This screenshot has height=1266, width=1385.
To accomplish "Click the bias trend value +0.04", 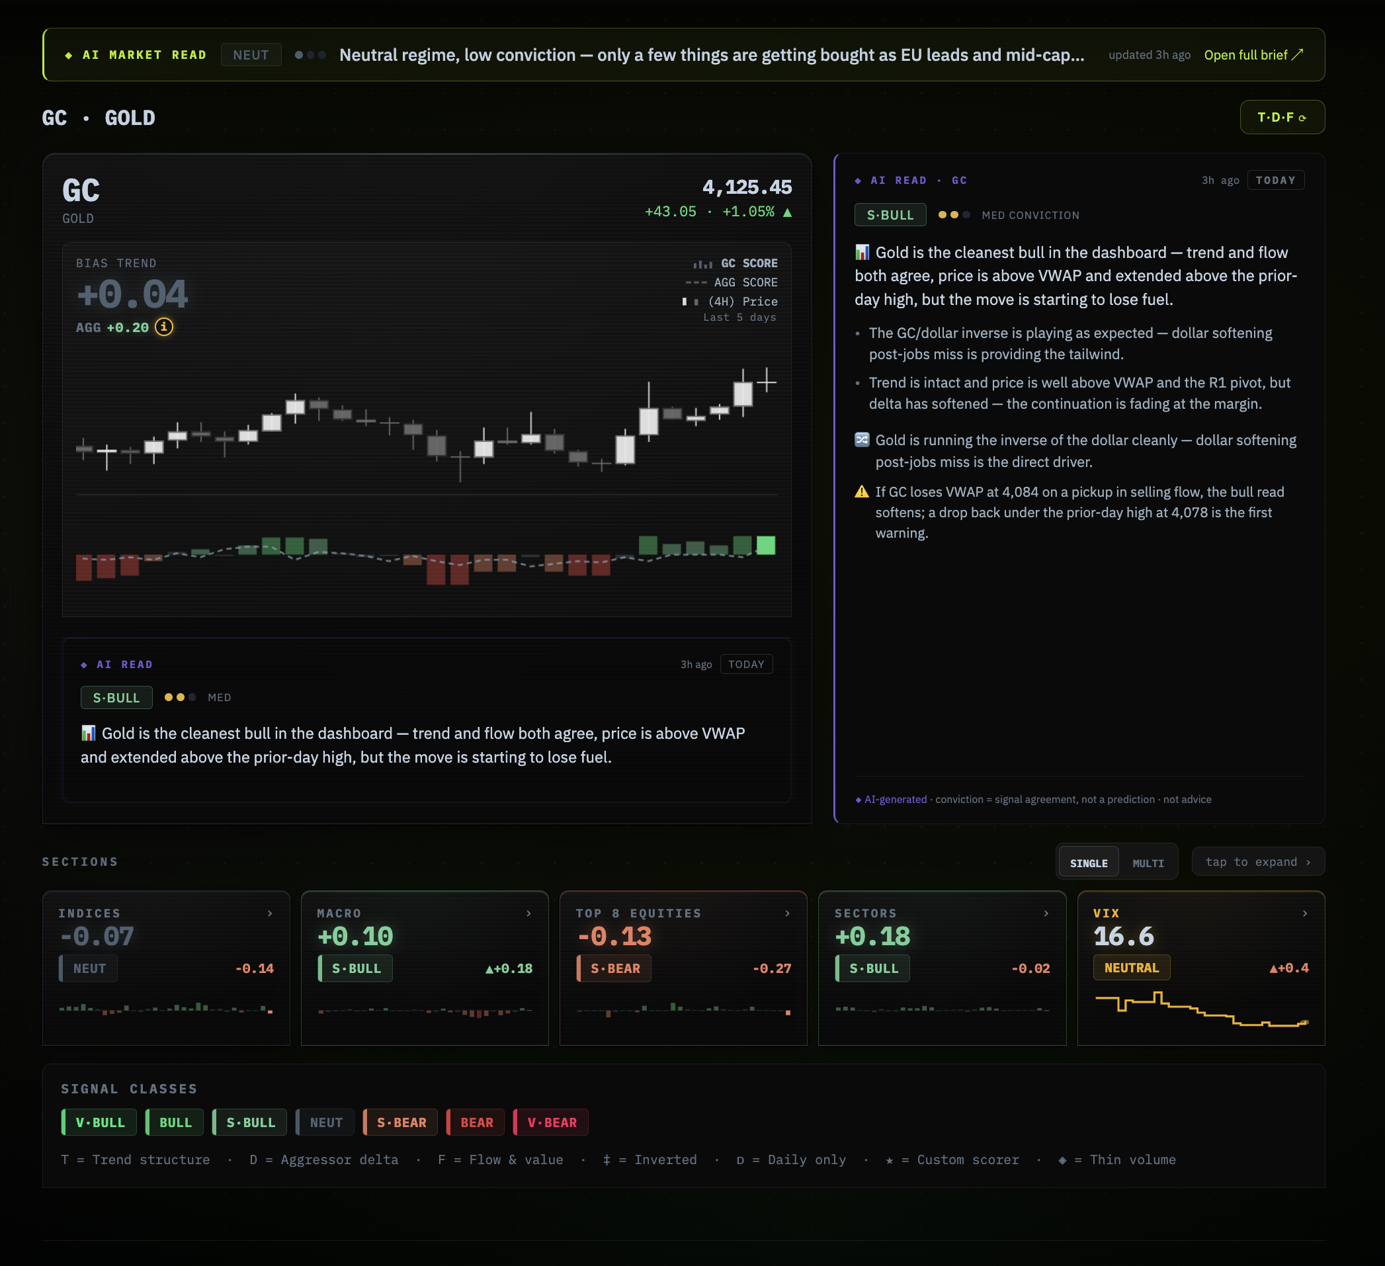I will coord(132,295).
